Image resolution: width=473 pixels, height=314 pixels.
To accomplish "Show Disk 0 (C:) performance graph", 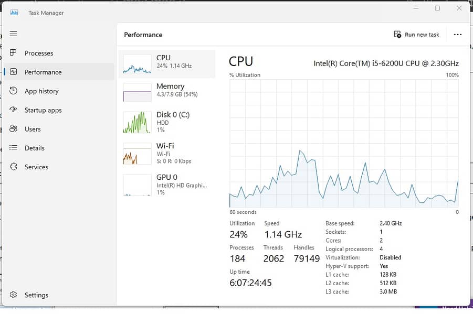I will (x=167, y=122).
